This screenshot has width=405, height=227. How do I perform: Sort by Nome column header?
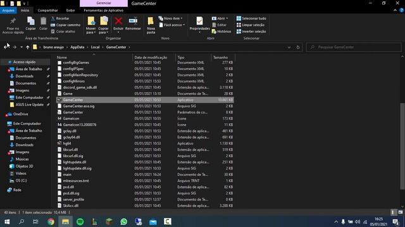click(62, 57)
